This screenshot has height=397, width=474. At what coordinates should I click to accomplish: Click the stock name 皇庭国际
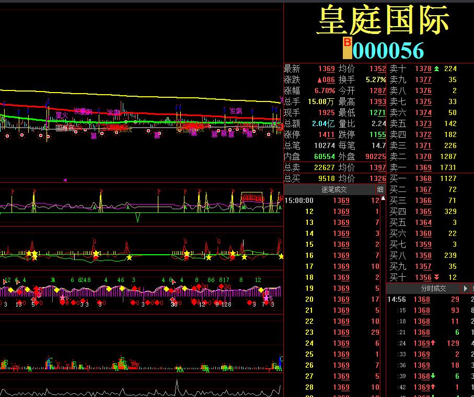tap(384, 20)
